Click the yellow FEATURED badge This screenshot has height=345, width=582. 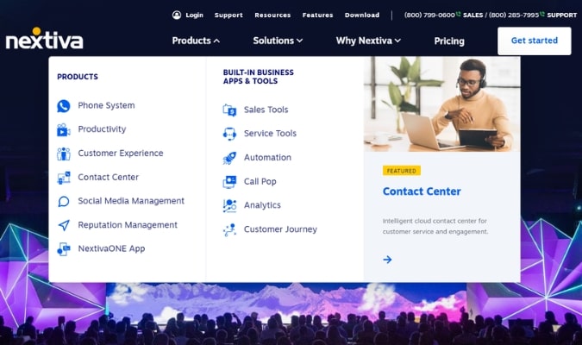tap(402, 171)
